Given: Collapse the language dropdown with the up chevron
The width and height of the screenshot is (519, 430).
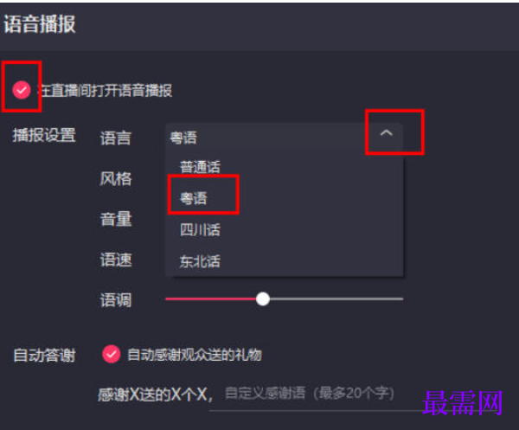Looking at the screenshot, I should [x=386, y=133].
